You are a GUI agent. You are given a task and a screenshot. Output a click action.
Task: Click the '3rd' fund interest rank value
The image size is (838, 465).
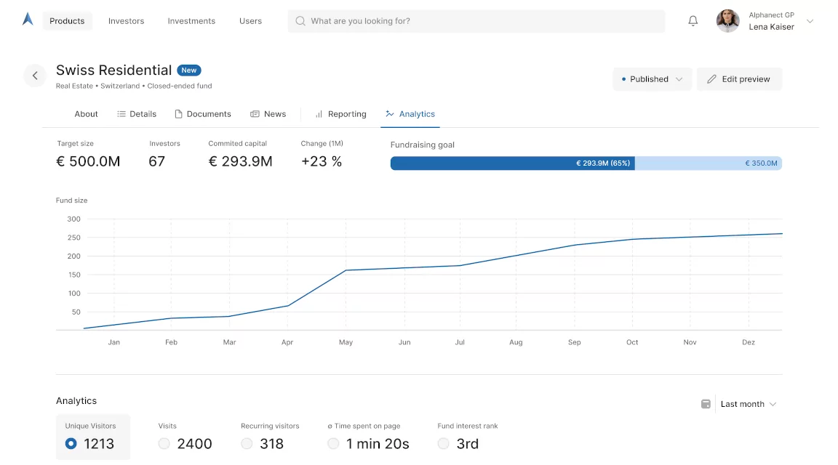click(467, 444)
